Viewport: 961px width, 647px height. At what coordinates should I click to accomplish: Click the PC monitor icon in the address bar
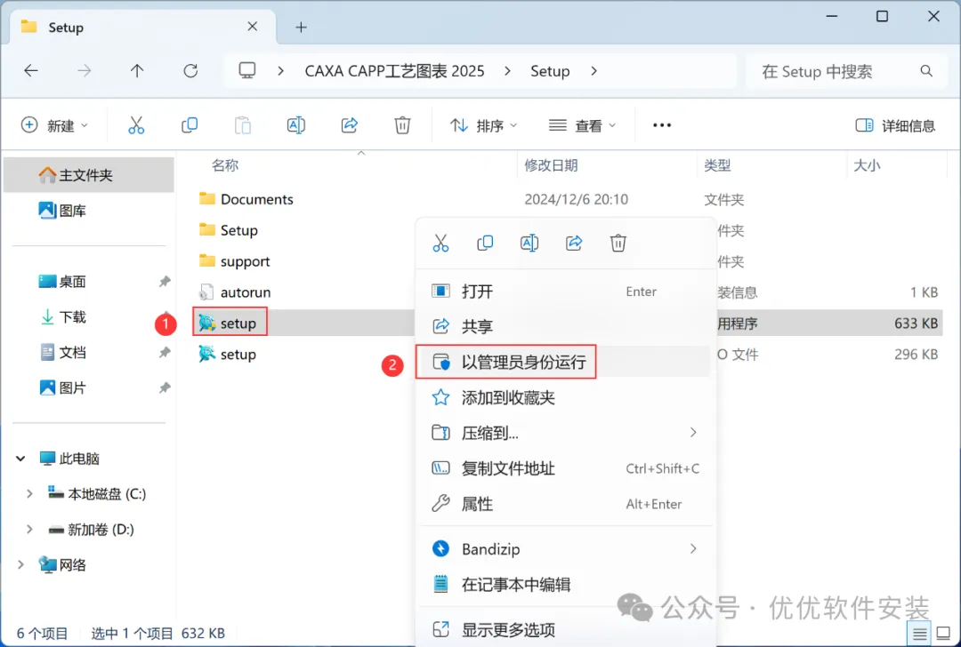click(247, 71)
